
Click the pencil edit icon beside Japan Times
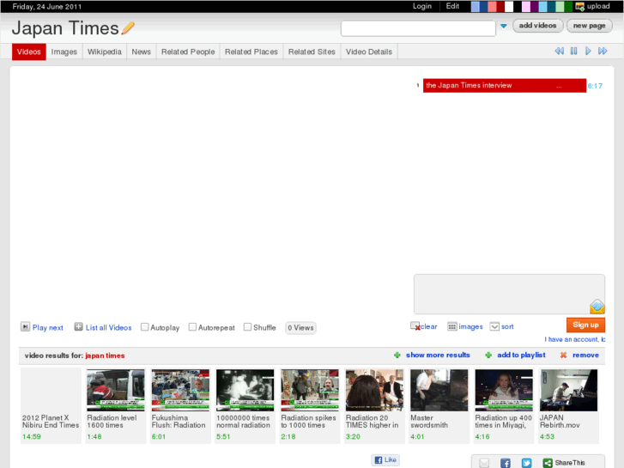point(128,27)
